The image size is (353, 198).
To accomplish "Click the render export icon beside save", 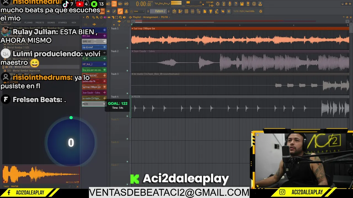I will (248, 4).
